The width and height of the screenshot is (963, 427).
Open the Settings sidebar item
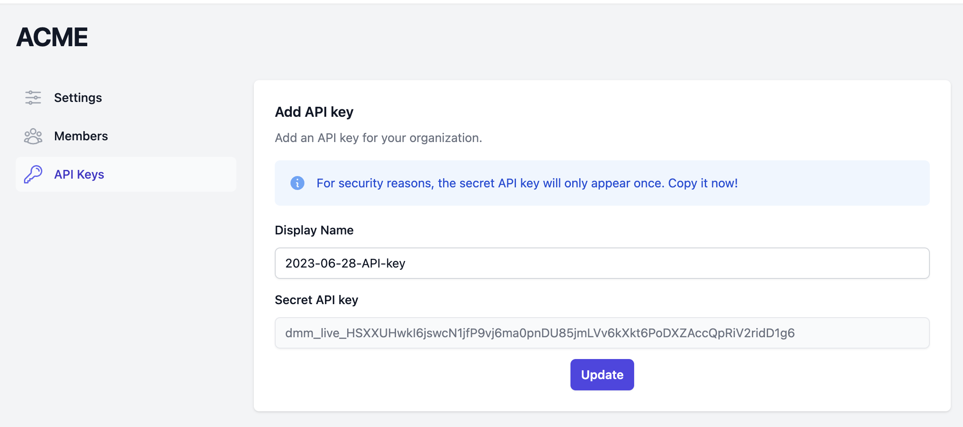pyautogui.click(x=78, y=98)
